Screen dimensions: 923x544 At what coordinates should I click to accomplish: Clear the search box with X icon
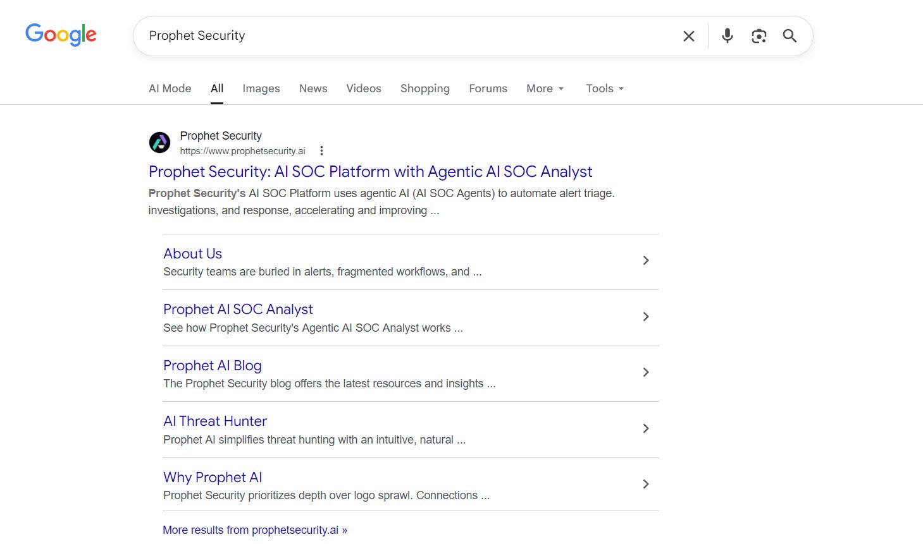tap(689, 36)
